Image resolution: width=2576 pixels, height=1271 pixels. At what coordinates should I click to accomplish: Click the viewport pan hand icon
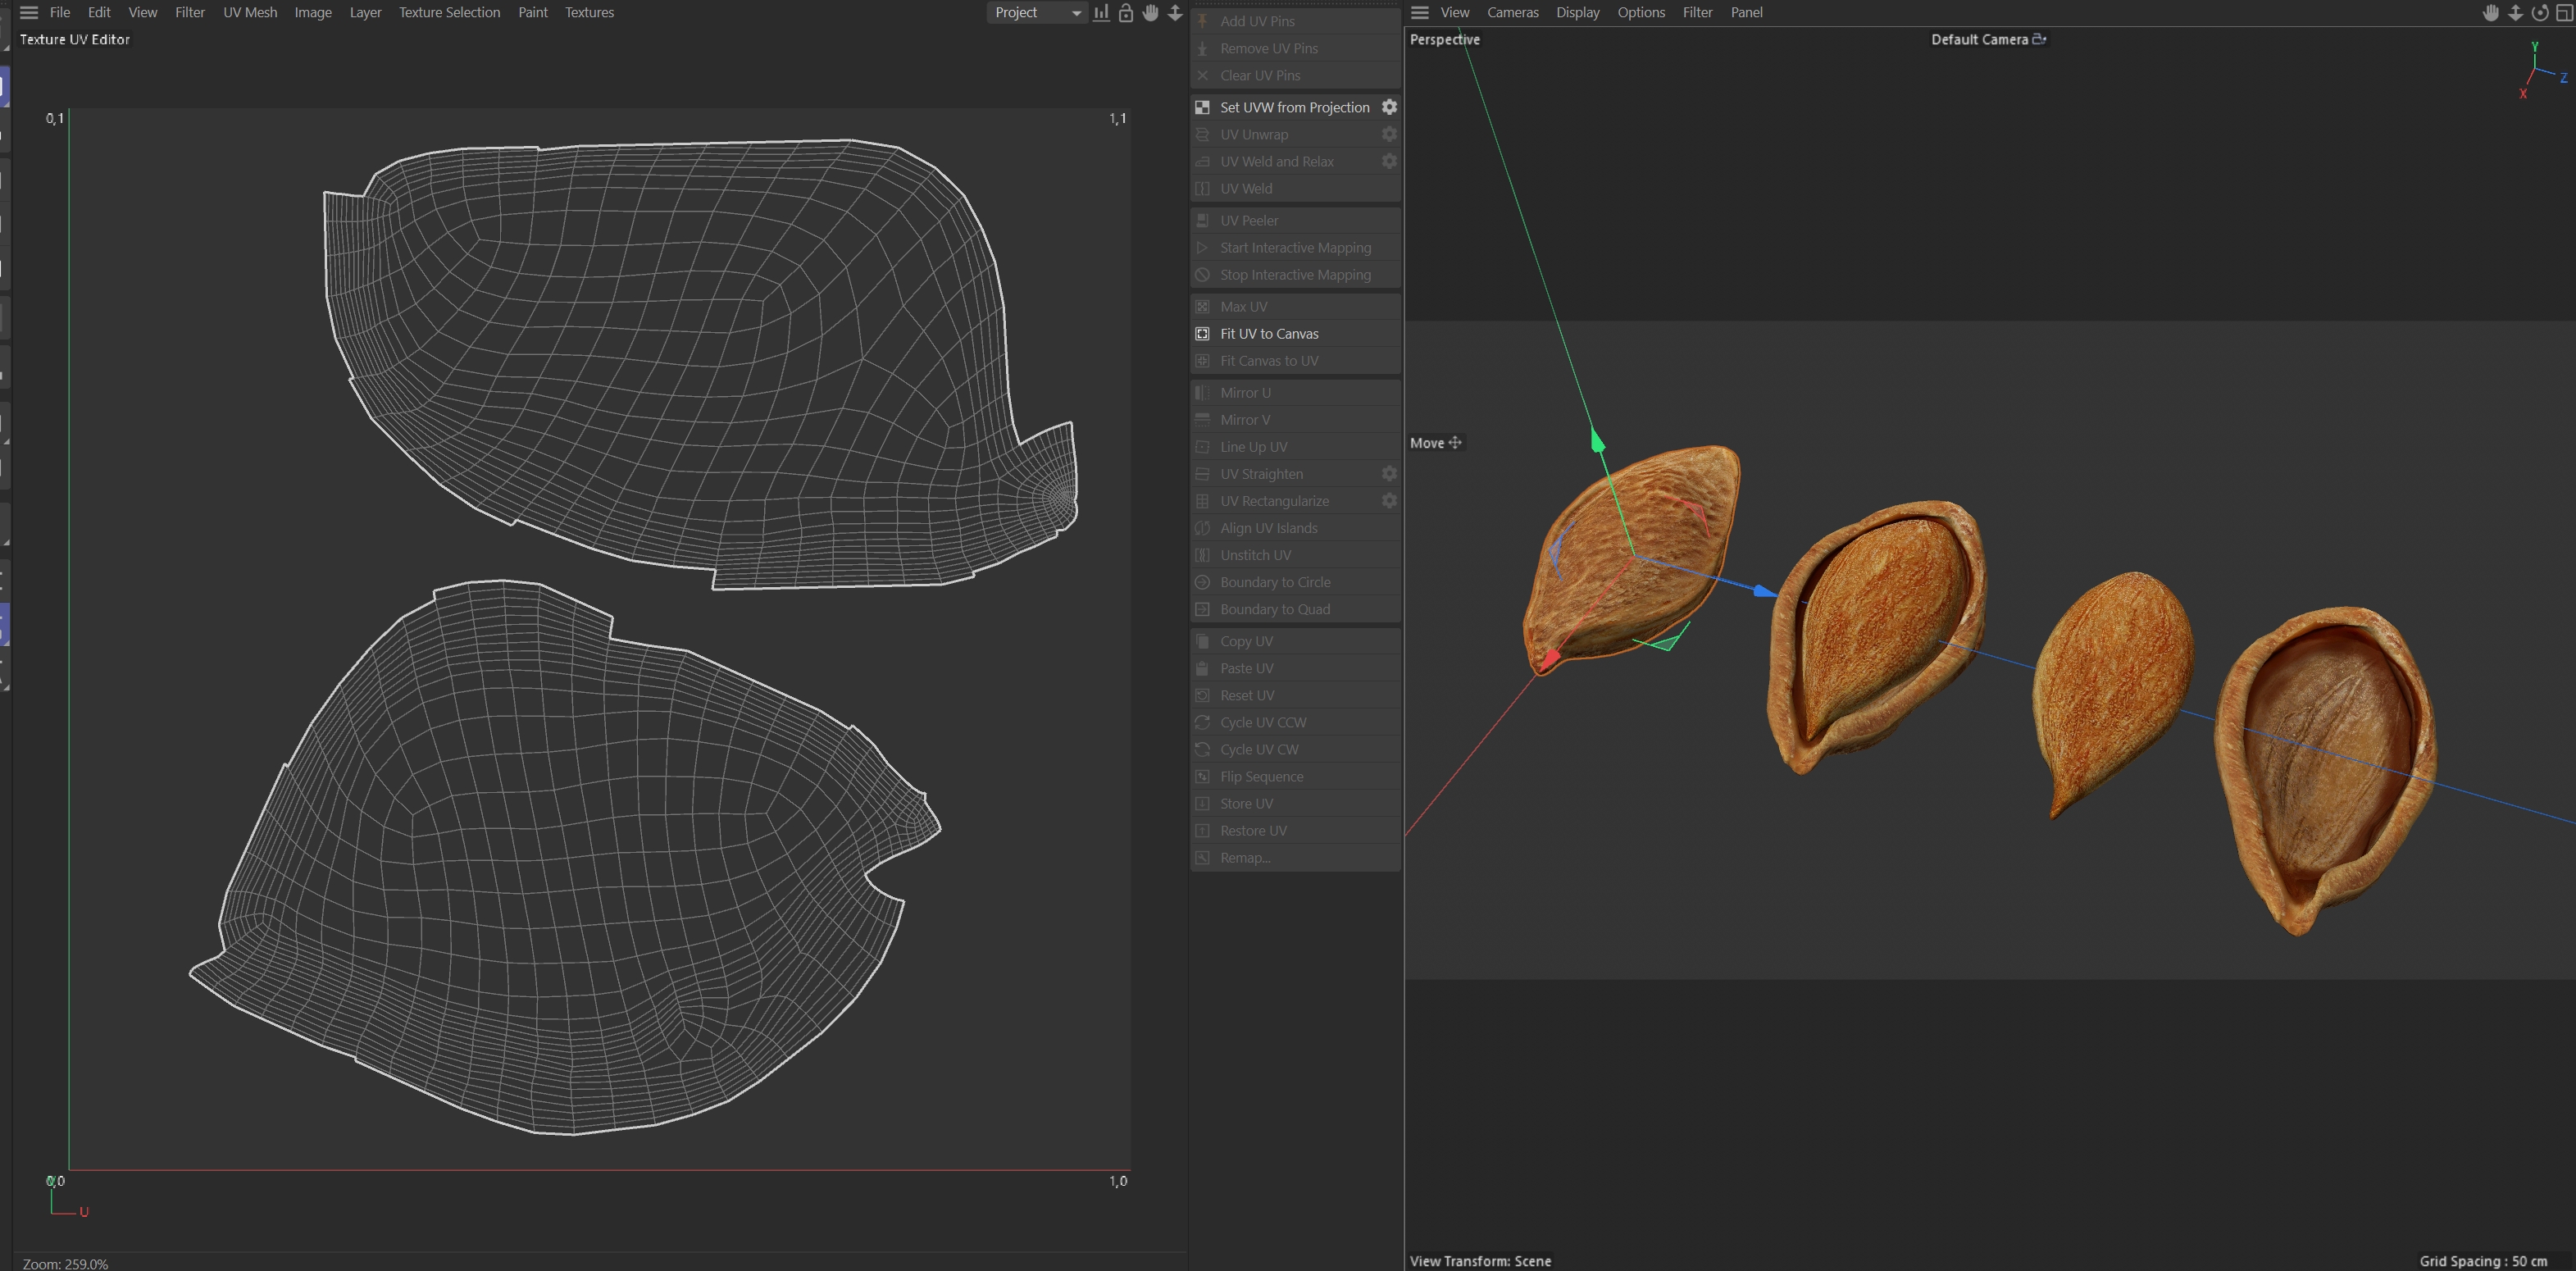pos(2490,13)
